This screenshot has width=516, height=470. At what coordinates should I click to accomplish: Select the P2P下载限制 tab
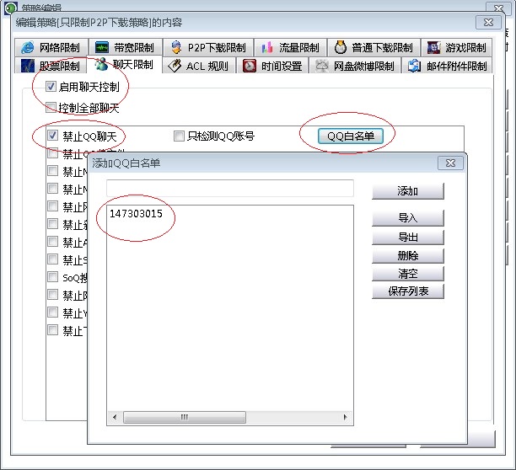pyautogui.click(x=208, y=48)
